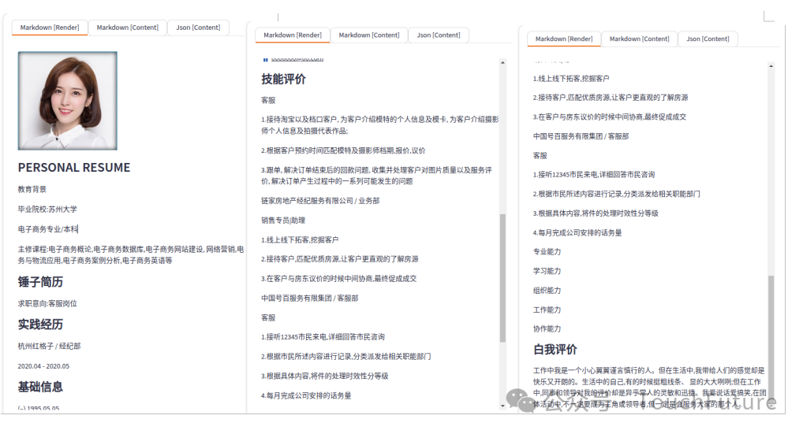Switch to Markdown [Content] tab in middle panel
The image size is (803, 434).
(369, 35)
